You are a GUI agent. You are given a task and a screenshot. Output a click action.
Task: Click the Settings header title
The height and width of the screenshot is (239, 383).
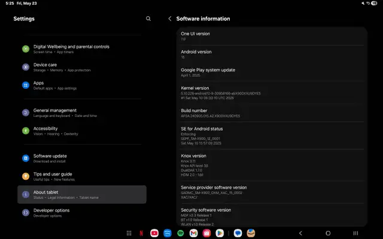24,19
